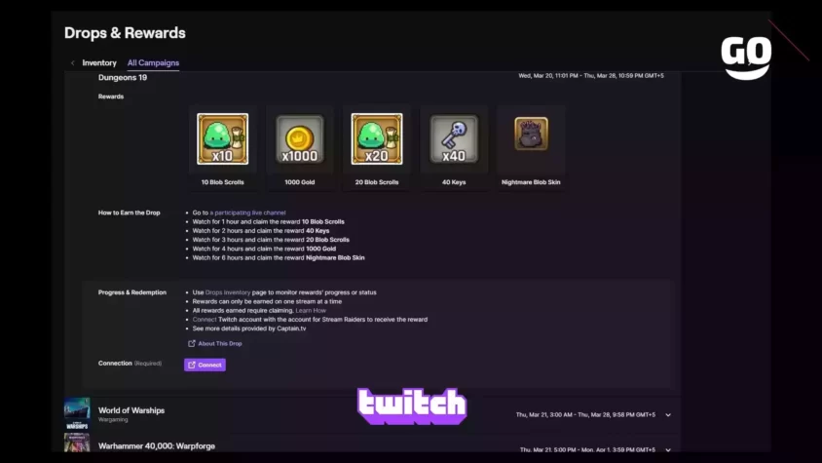Click the GO logo in corner
822x463 pixels.
click(746, 58)
